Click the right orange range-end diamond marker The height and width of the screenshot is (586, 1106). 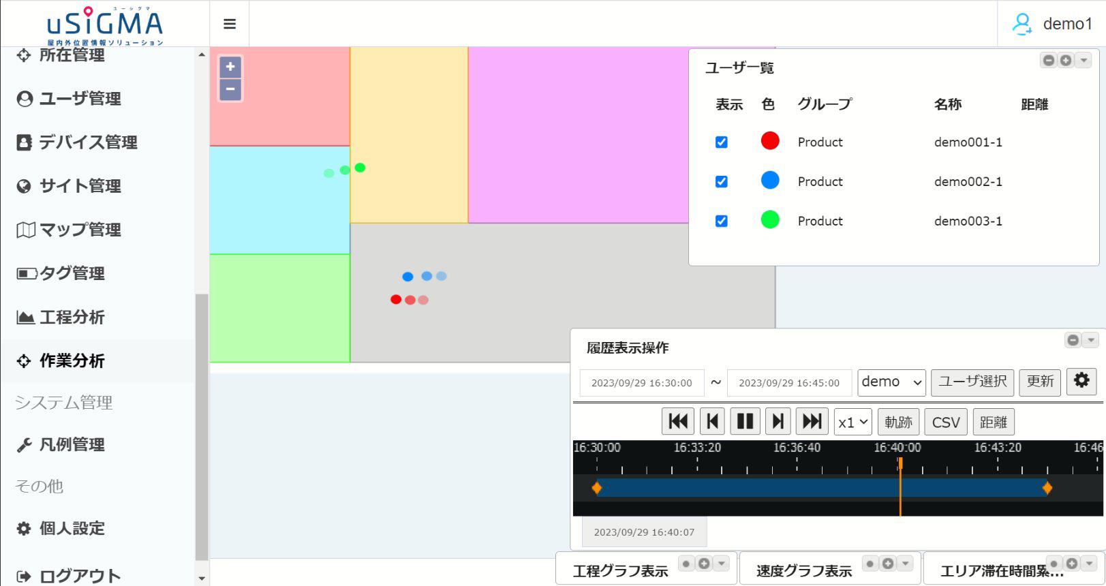tap(1047, 488)
